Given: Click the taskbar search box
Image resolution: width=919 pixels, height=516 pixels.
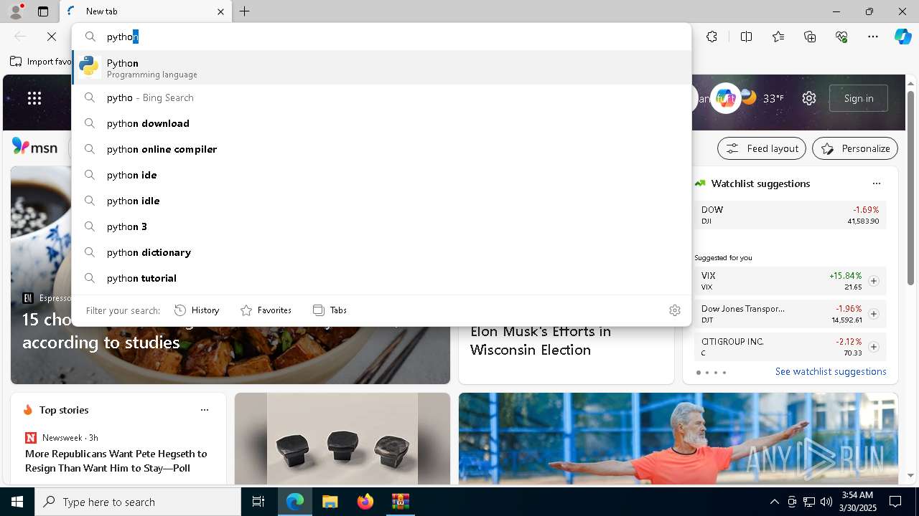Looking at the screenshot, I should click(x=138, y=502).
